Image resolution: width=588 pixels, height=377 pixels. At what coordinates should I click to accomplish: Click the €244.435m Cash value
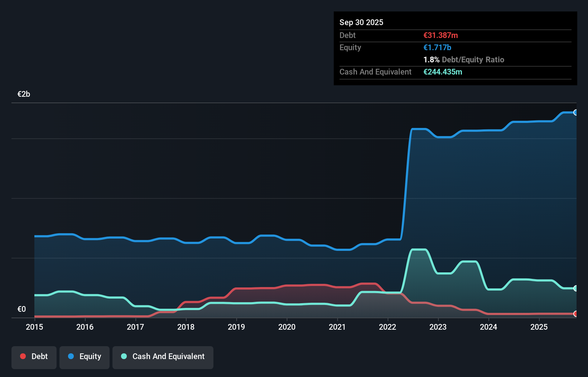443,72
